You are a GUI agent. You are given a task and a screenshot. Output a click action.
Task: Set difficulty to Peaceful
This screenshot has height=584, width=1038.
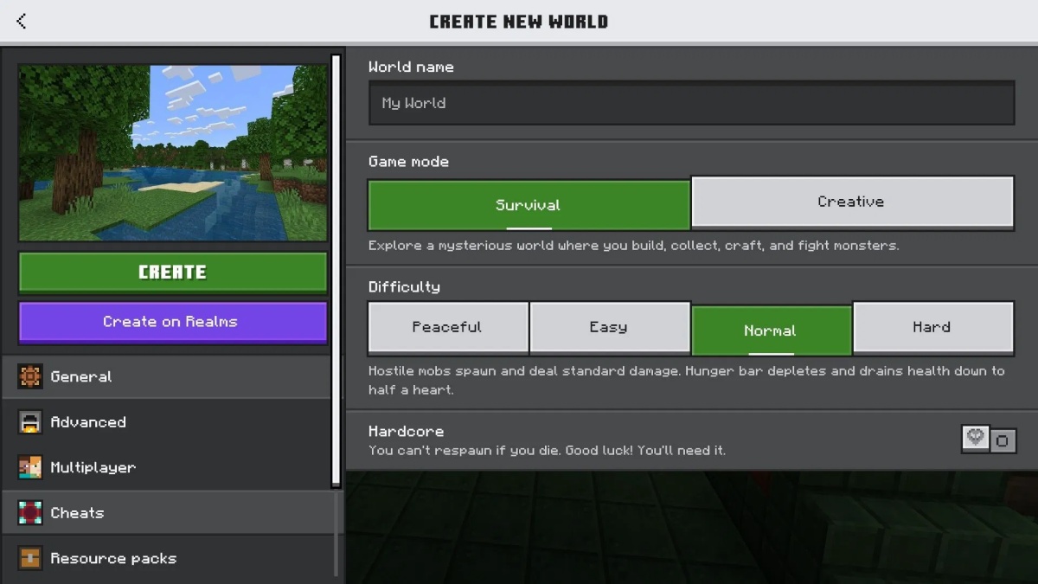coord(448,327)
